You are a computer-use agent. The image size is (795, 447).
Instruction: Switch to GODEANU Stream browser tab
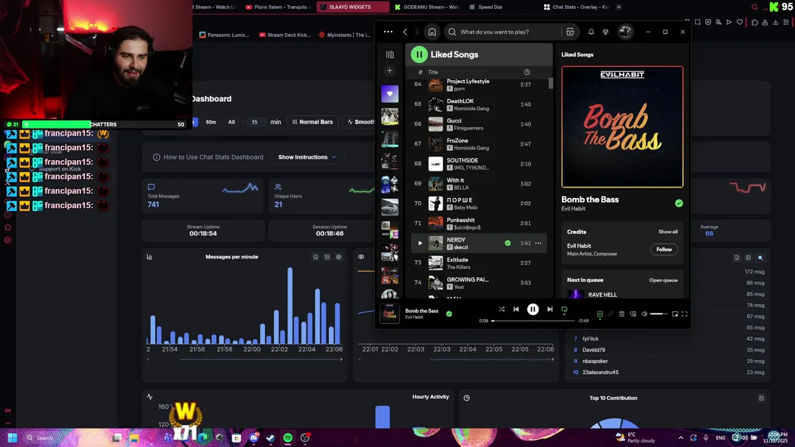[x=427, y=7]
